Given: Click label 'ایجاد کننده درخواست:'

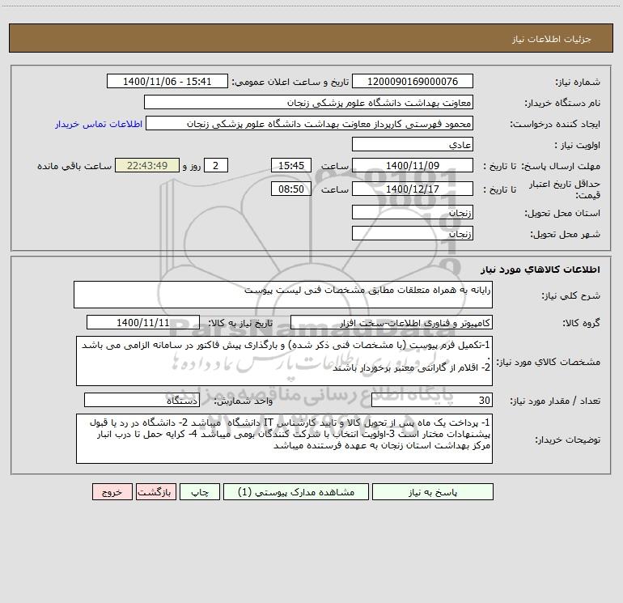Looking at the screenshot, I should tap(555, 124).
